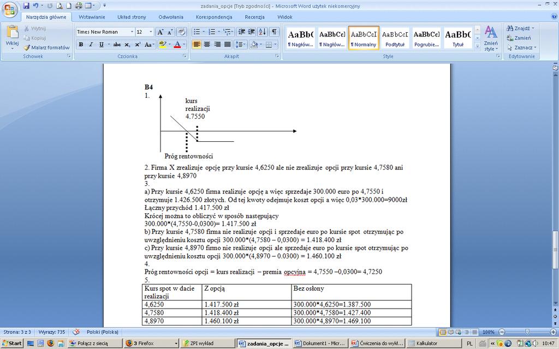The width and height of the screenshot is (559, 349).
Task: Apply shading fill to paragraph
Action: (x=254, y=45)
